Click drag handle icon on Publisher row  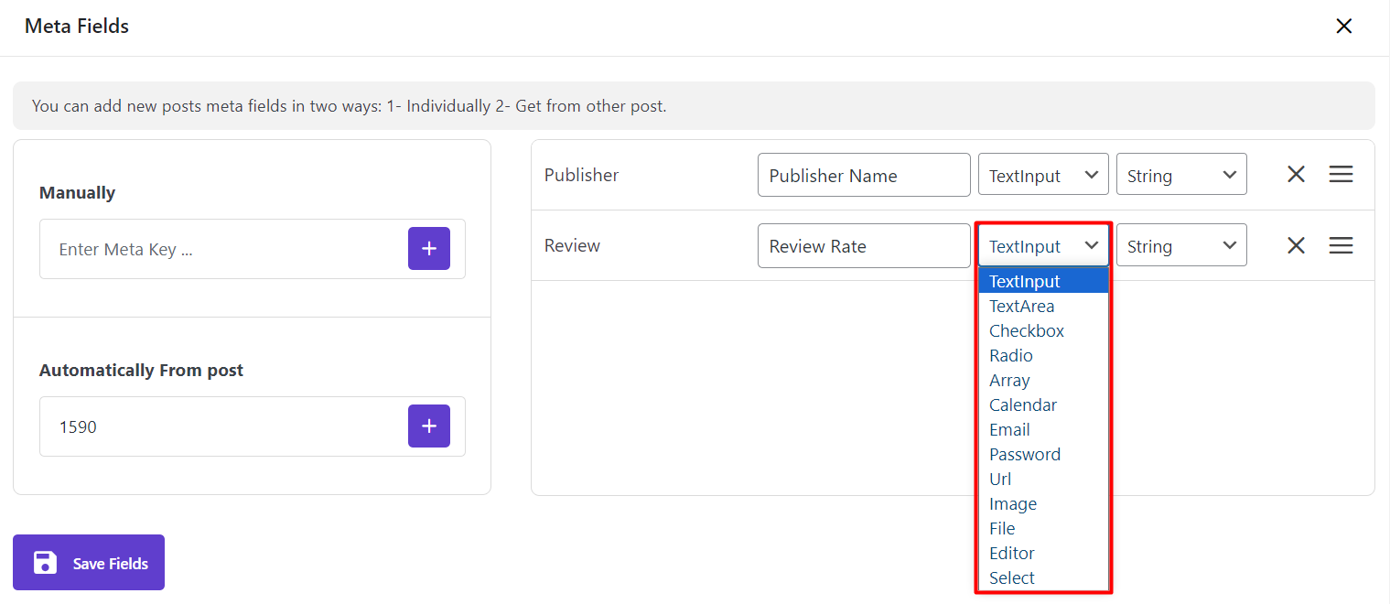click(1341, 175)
